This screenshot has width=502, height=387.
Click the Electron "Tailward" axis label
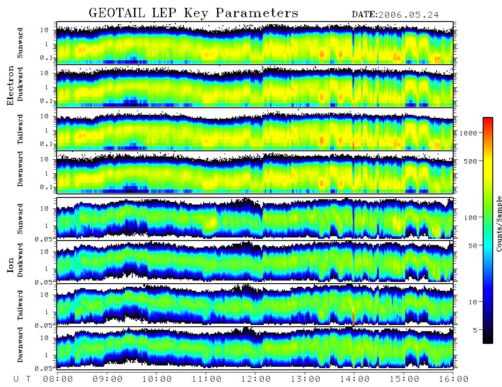[x=20, y=129]
